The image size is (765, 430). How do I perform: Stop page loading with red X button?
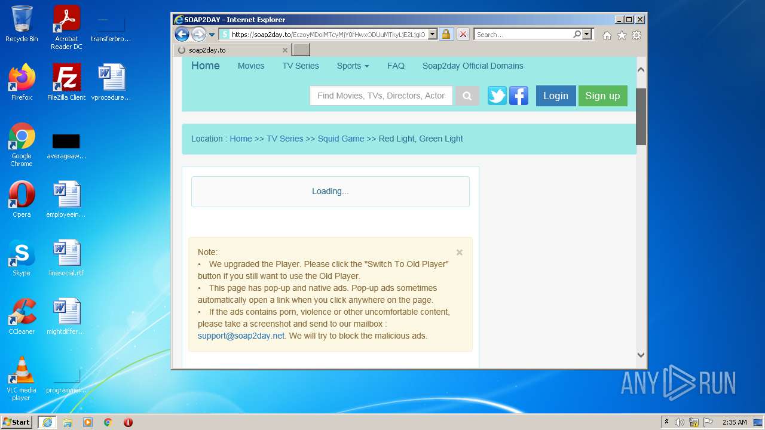point(463,35)
